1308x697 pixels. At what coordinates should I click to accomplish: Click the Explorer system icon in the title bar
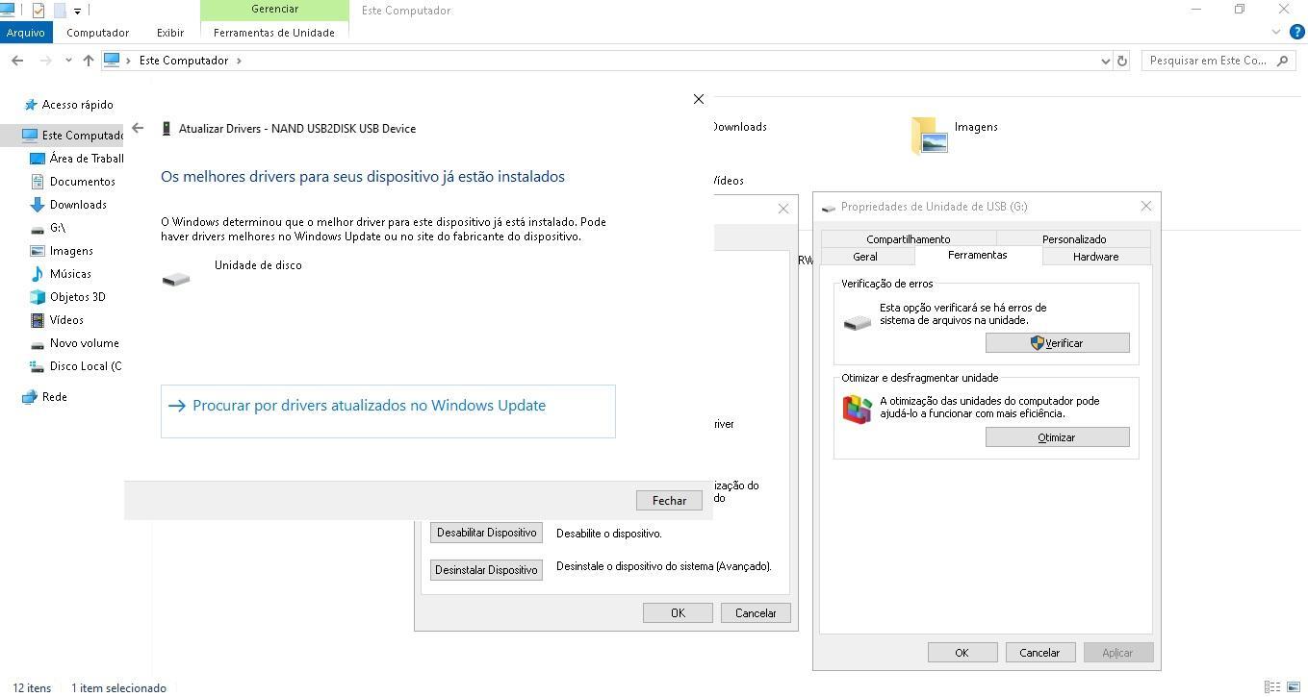tap(9, 11)
